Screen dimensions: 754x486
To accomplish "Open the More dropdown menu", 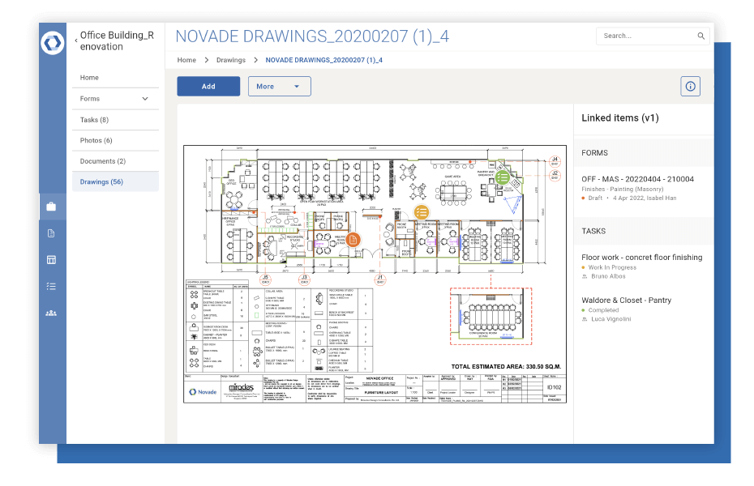I will (279, 86).
